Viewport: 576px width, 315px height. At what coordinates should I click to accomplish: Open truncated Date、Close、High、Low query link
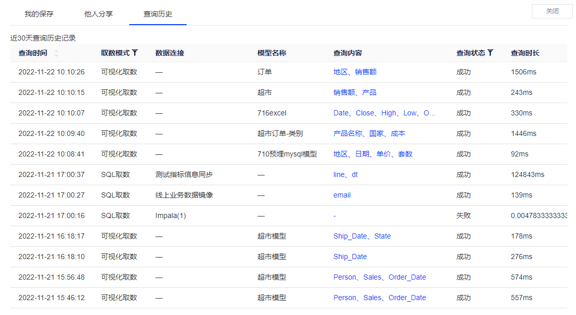pyautogui.click(x=384, y=113)
